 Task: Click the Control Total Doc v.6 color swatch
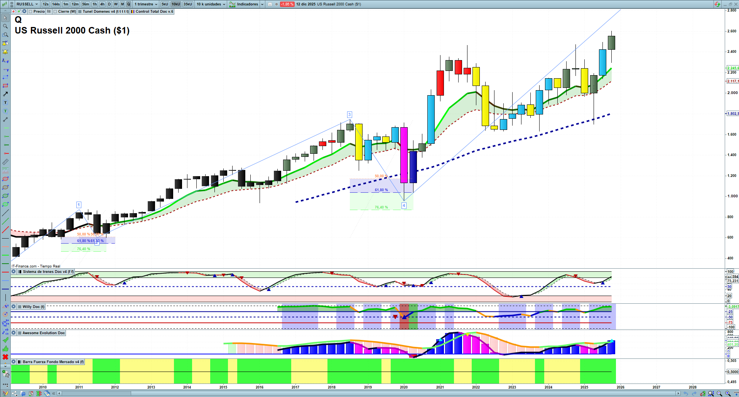pos(133,12)
